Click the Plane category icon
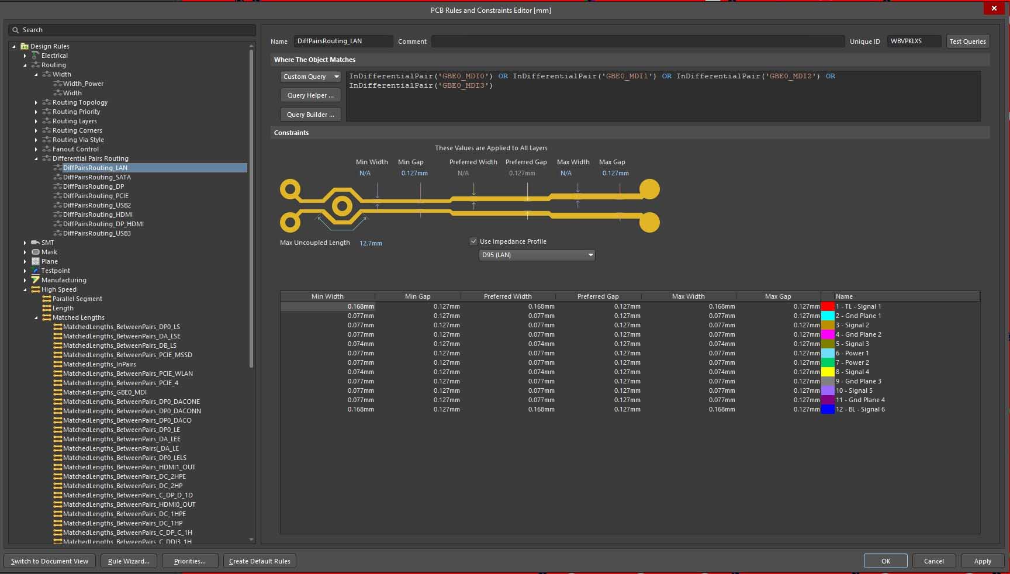1010x574 pixels. pyautogui.click(x=36, y=261)
